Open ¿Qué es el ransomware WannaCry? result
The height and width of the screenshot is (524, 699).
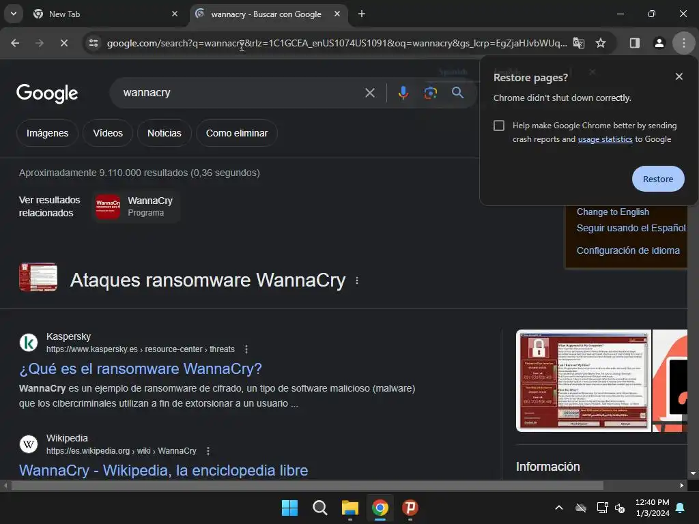[x=141, y=369]
